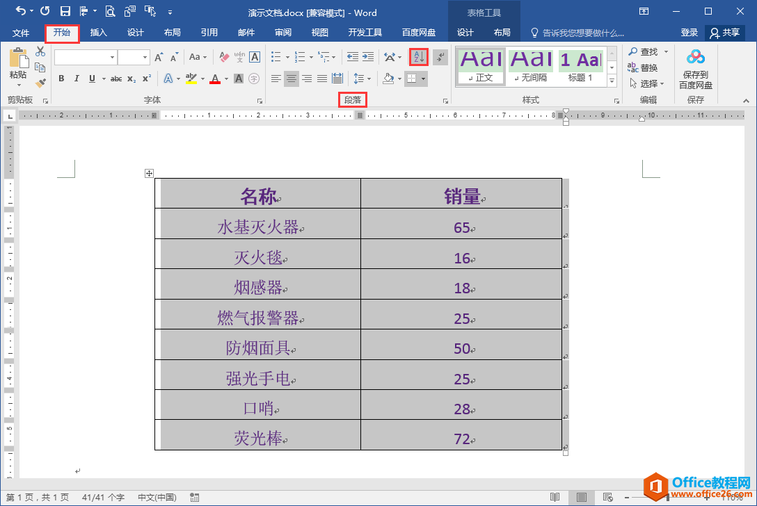The image size is (757, 506).
Task: Toggle show/hide paragraph marks
Action: coord(440,57)
